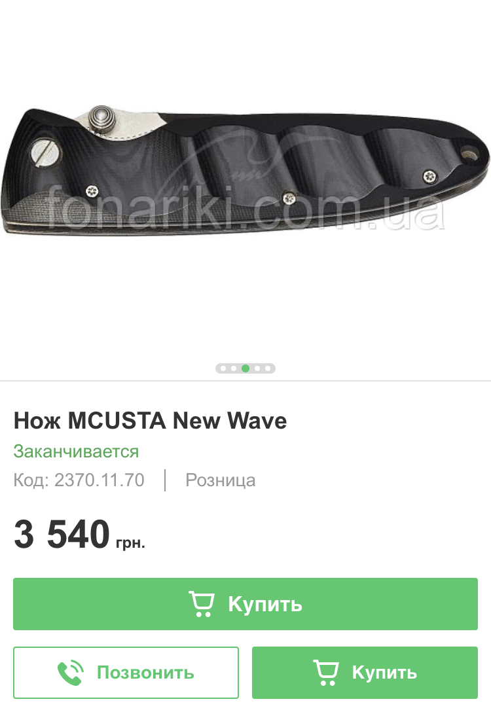Select the second carousel dot

coord(234,368)
